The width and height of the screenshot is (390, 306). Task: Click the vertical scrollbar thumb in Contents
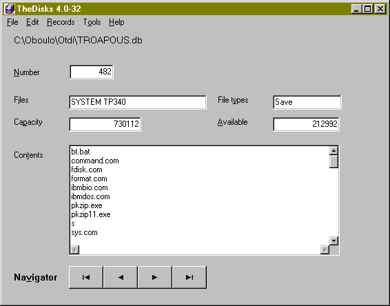[x=333, y=161]
